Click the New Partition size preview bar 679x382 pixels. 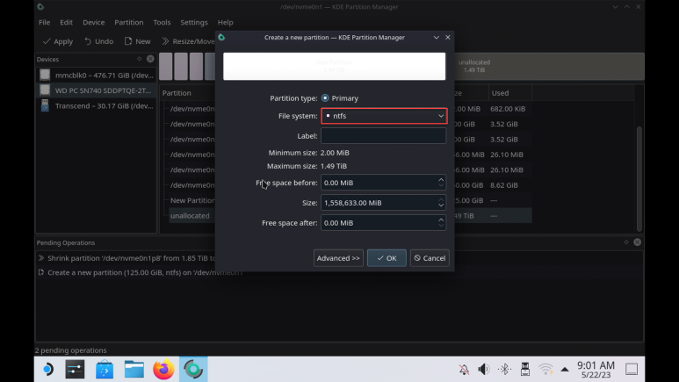tap(334, 66)
